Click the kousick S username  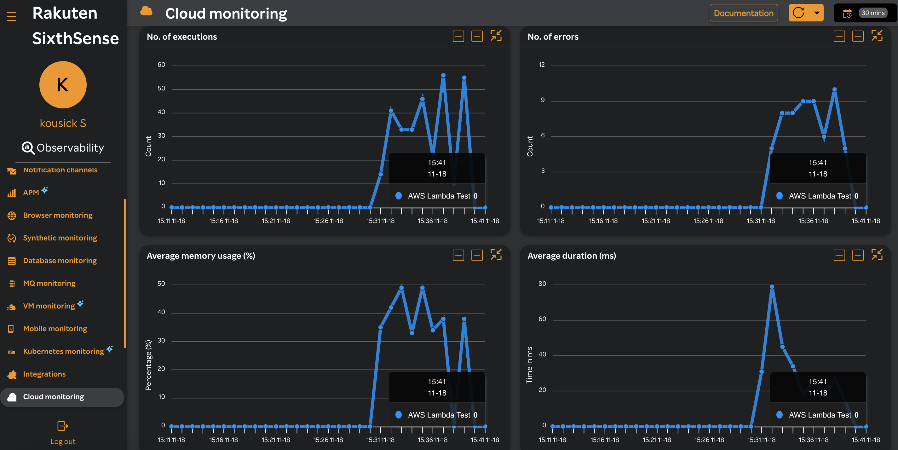pyautogui.click(x=63, y=123)
